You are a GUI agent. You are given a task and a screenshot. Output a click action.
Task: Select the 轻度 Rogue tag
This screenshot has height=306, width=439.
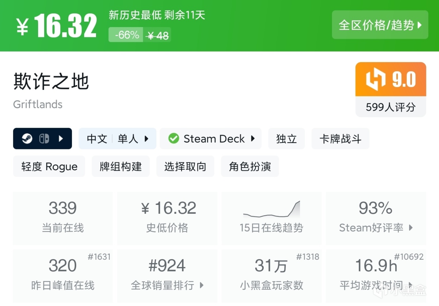tap(49, 167)
